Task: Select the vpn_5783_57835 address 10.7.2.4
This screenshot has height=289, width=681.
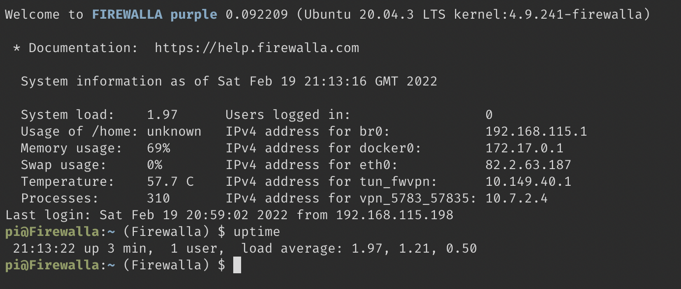Action: coord(517,198)
